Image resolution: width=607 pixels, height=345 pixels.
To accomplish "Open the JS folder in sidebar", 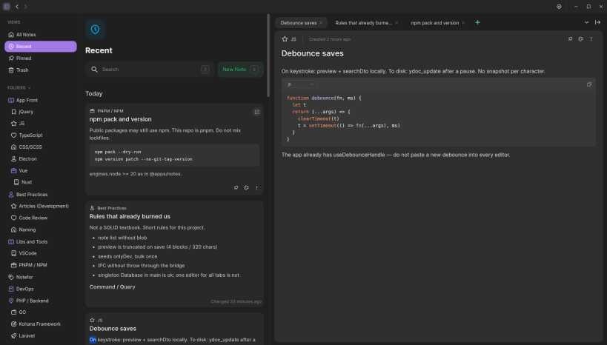I will (42, 124).
